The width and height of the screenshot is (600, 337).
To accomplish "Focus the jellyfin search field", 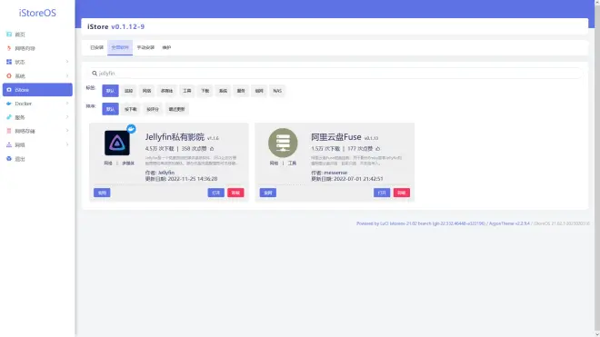I will (335, 73).
